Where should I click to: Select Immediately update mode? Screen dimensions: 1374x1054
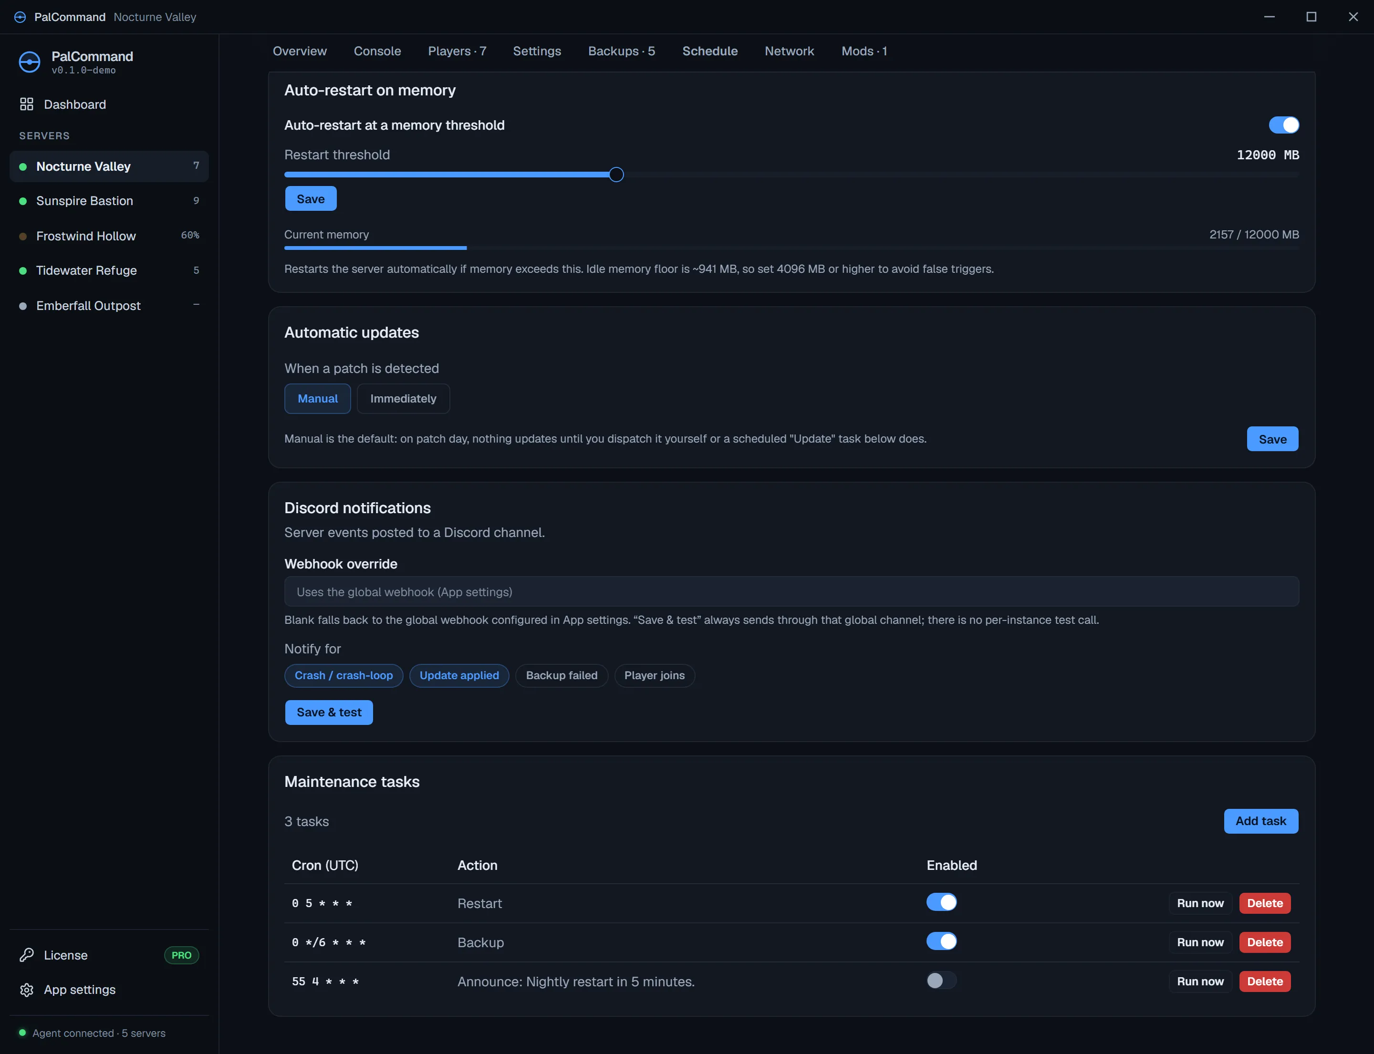pos(403,398)
